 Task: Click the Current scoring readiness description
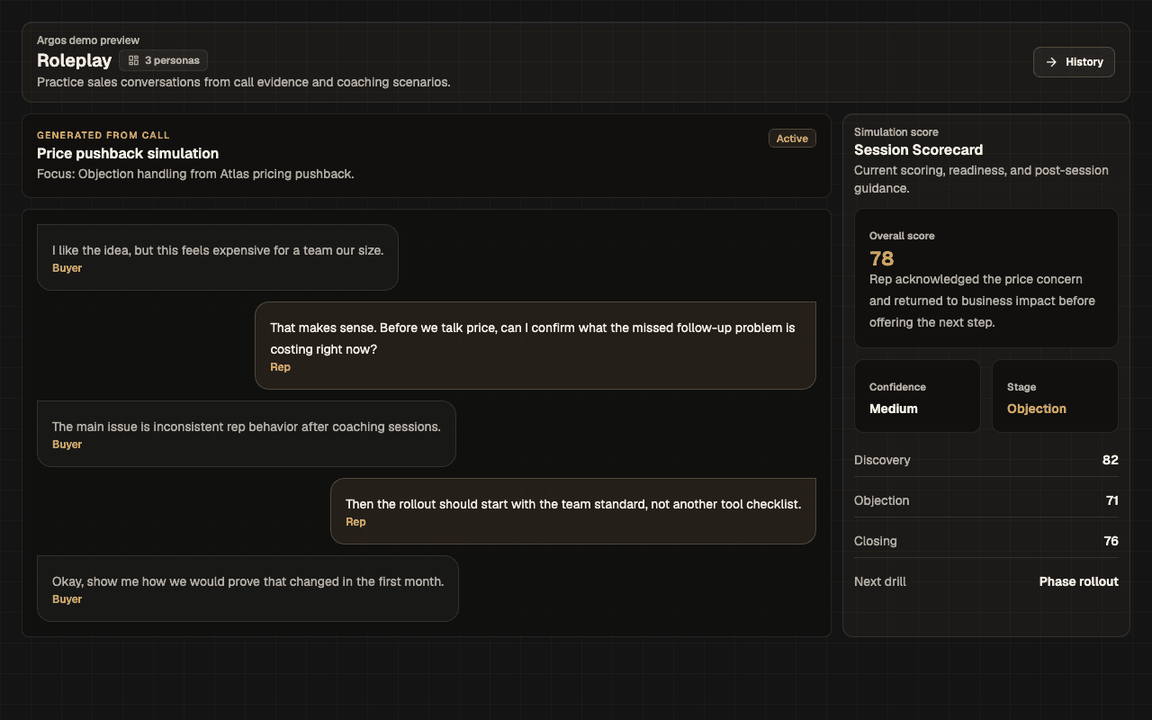[982, 179]
